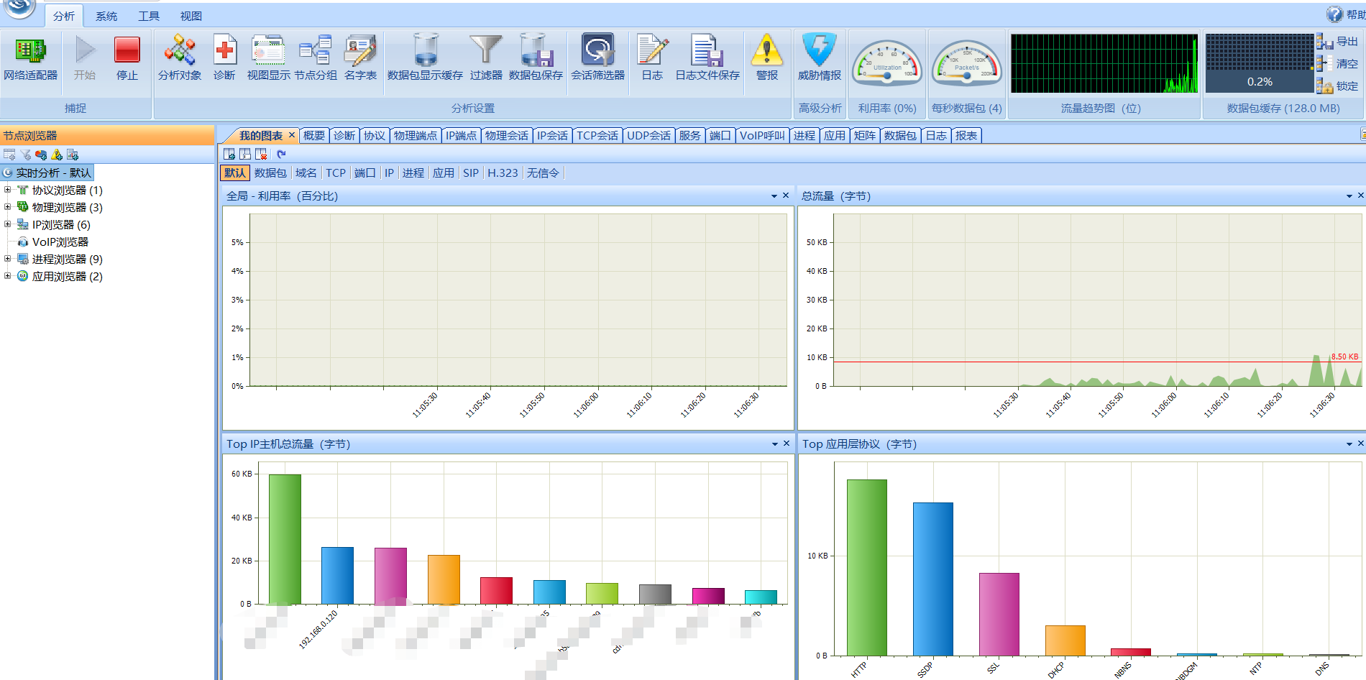Click the application logo button at top-left

[x=20, y=8]
